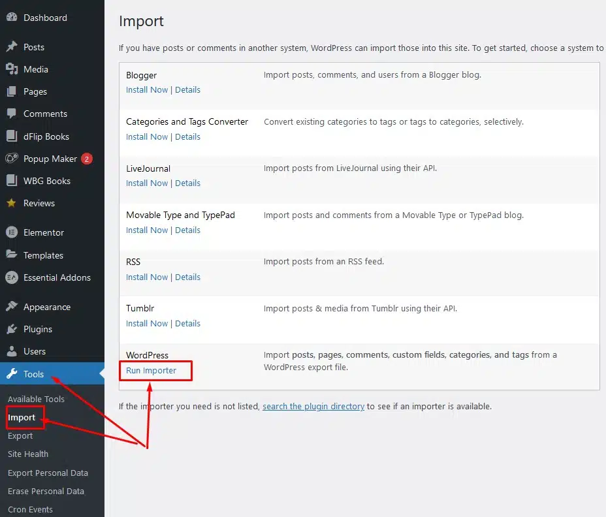Click the Media library icon
606x517 pixels.
point(12,69)
